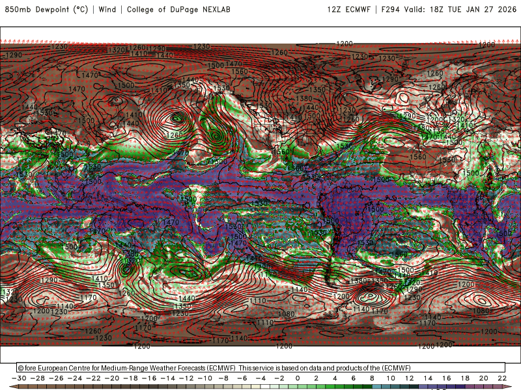
Task: Click the -8 legend value
Action: [223, 378]
